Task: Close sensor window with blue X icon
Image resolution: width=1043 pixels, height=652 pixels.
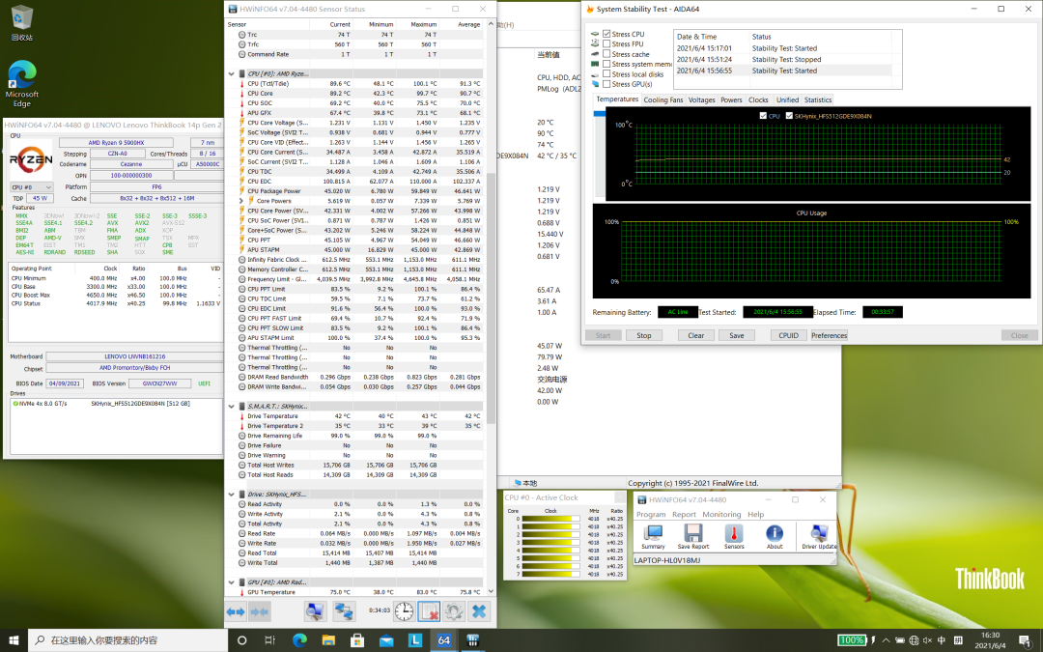Action: pos(479,611)
